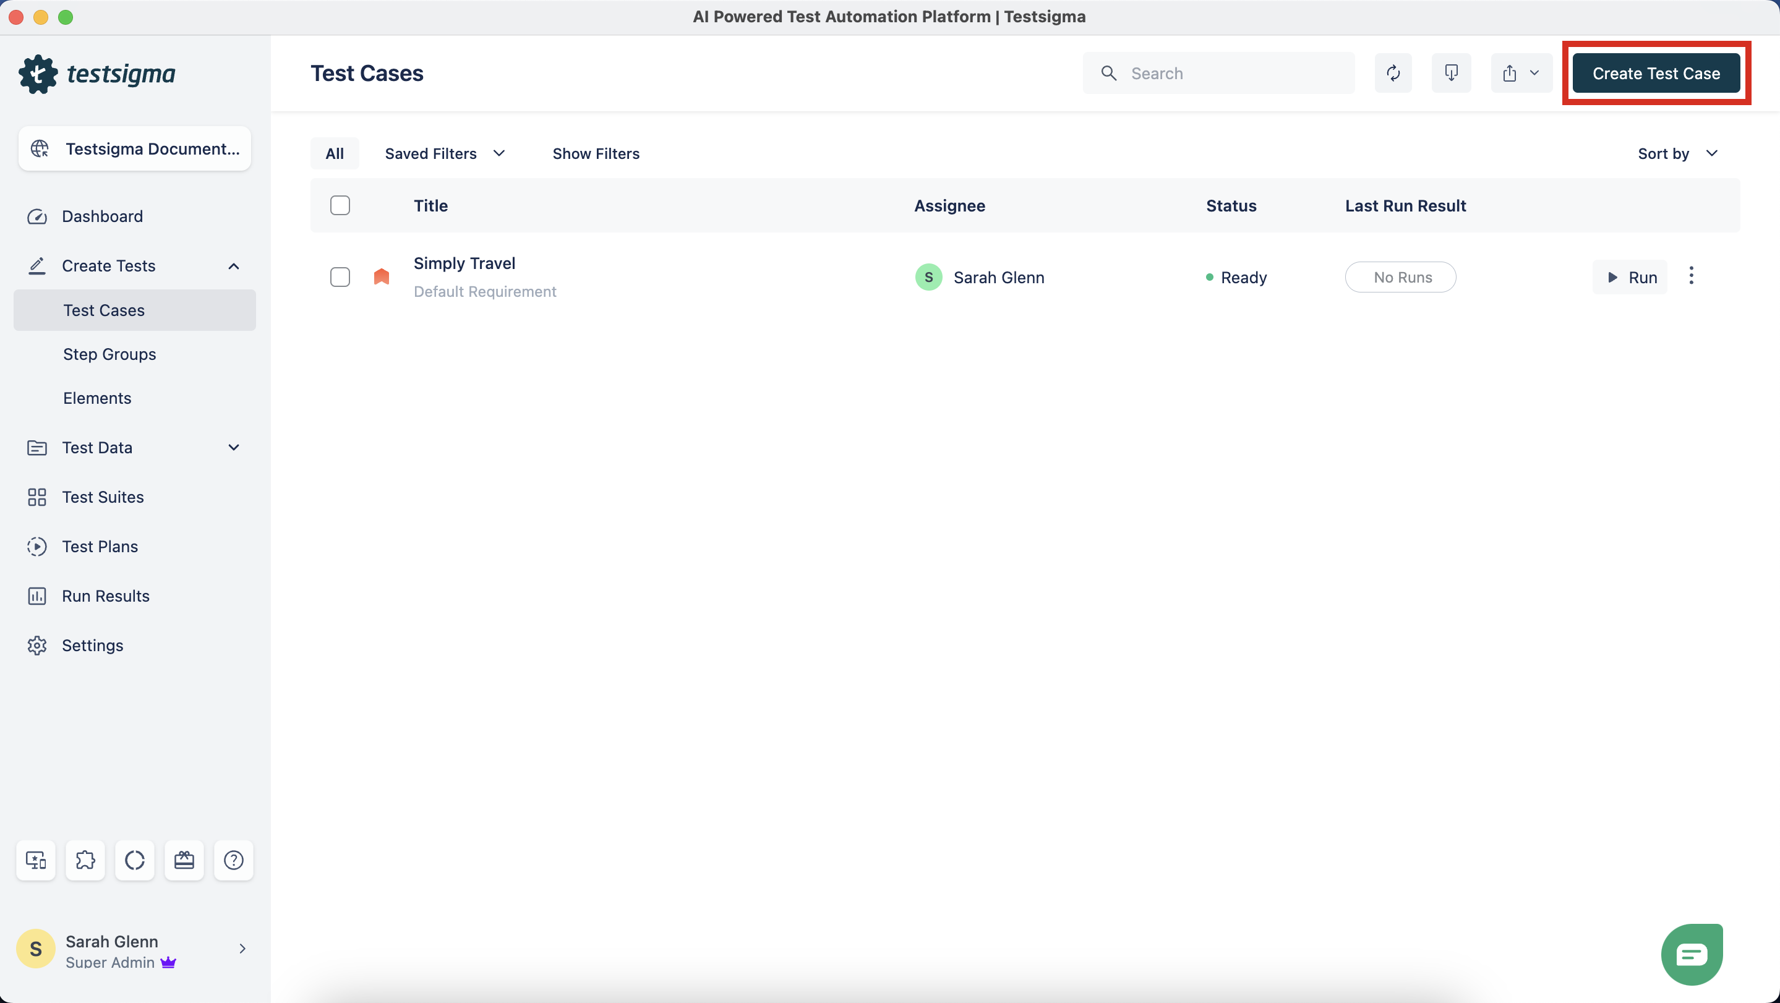Screen dimensions: 1780x1003
Task: Click the Create Test Case button
Action: 1656,73
